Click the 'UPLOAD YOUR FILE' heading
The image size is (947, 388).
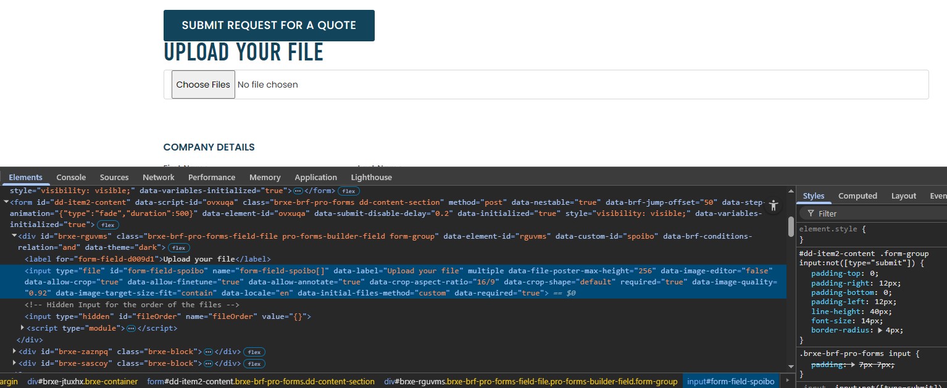[243, 52]
